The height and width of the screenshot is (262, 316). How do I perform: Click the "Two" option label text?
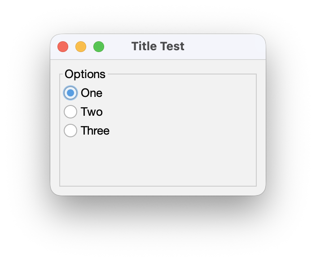click(x=92, y=112)
